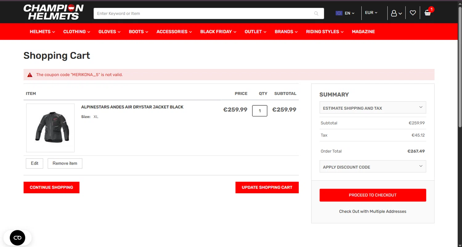The height and width of the screenshot is (247, 462).
Task: Open the account user icon menu
Action: pyautogui.click(x=396, y=13)
